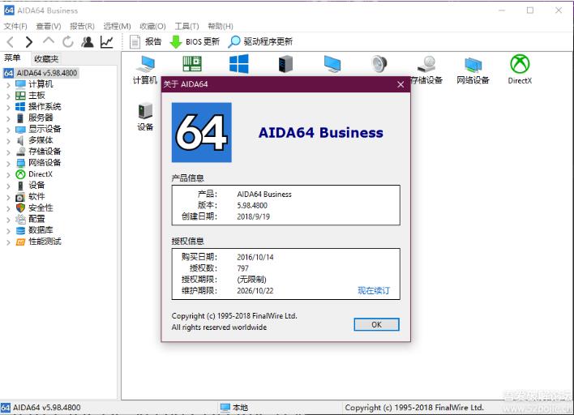Click status bar Copyright FinalWire text
This screenshot has height=415, width=574.
coord(414,408)
